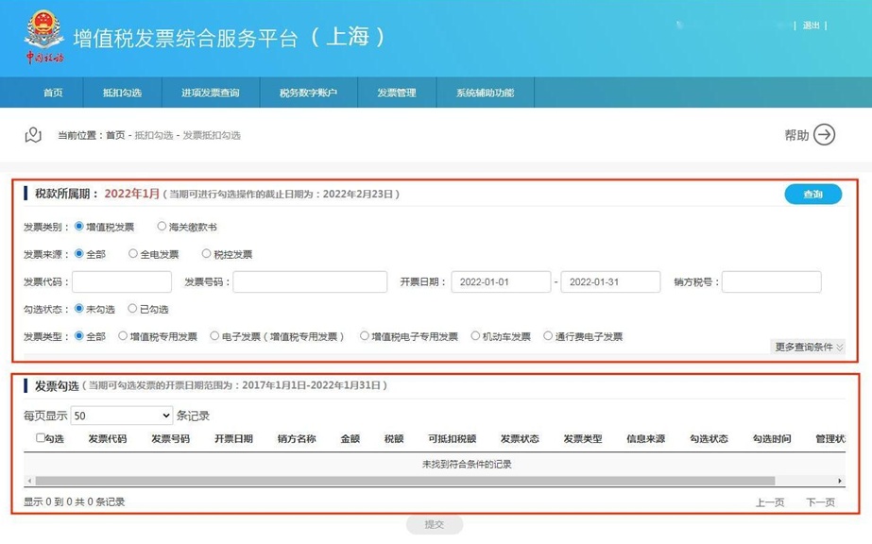872x544 pixels.
Task: Tick the 勾选 select-all checkbox in table header
Action: point(41,438)
